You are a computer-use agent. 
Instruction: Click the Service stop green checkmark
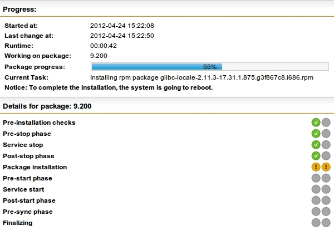316,145
